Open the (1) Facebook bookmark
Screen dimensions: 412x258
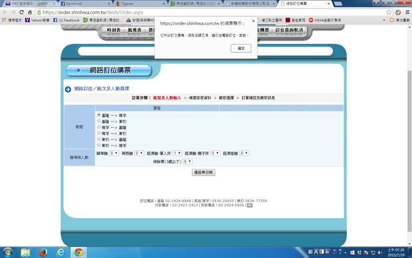click(x=66, y=20)
